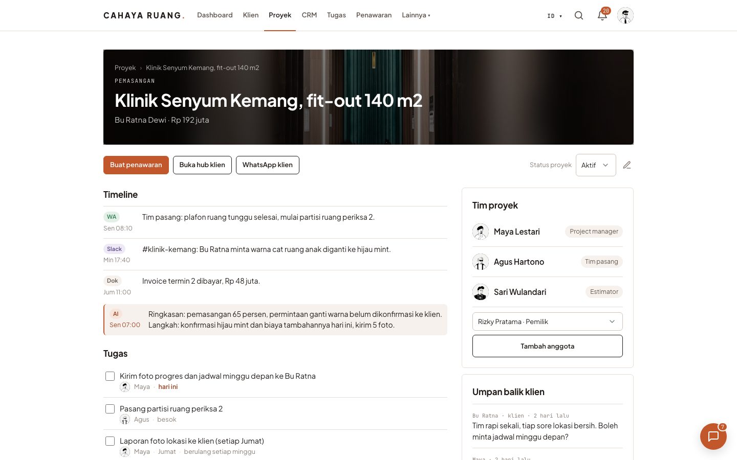Expand the Lainnya menu

[x=416, y=15]
